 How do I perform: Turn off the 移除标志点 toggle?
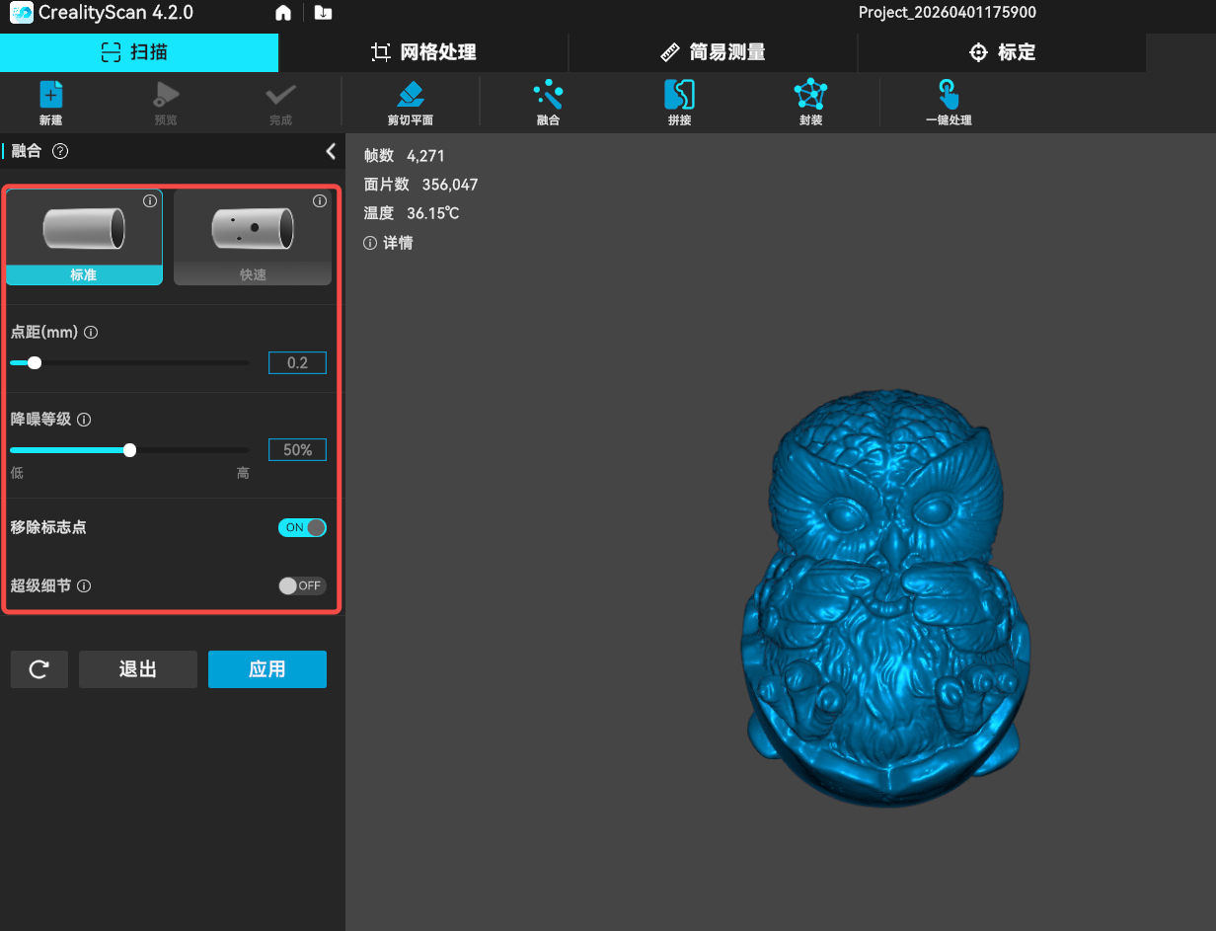pos(302,527)
